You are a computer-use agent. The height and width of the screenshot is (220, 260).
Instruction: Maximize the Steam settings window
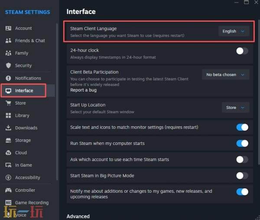pos(246,2)
